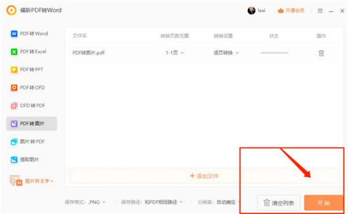Open the 保存格式 .PNG dropdown

[97, 202]
